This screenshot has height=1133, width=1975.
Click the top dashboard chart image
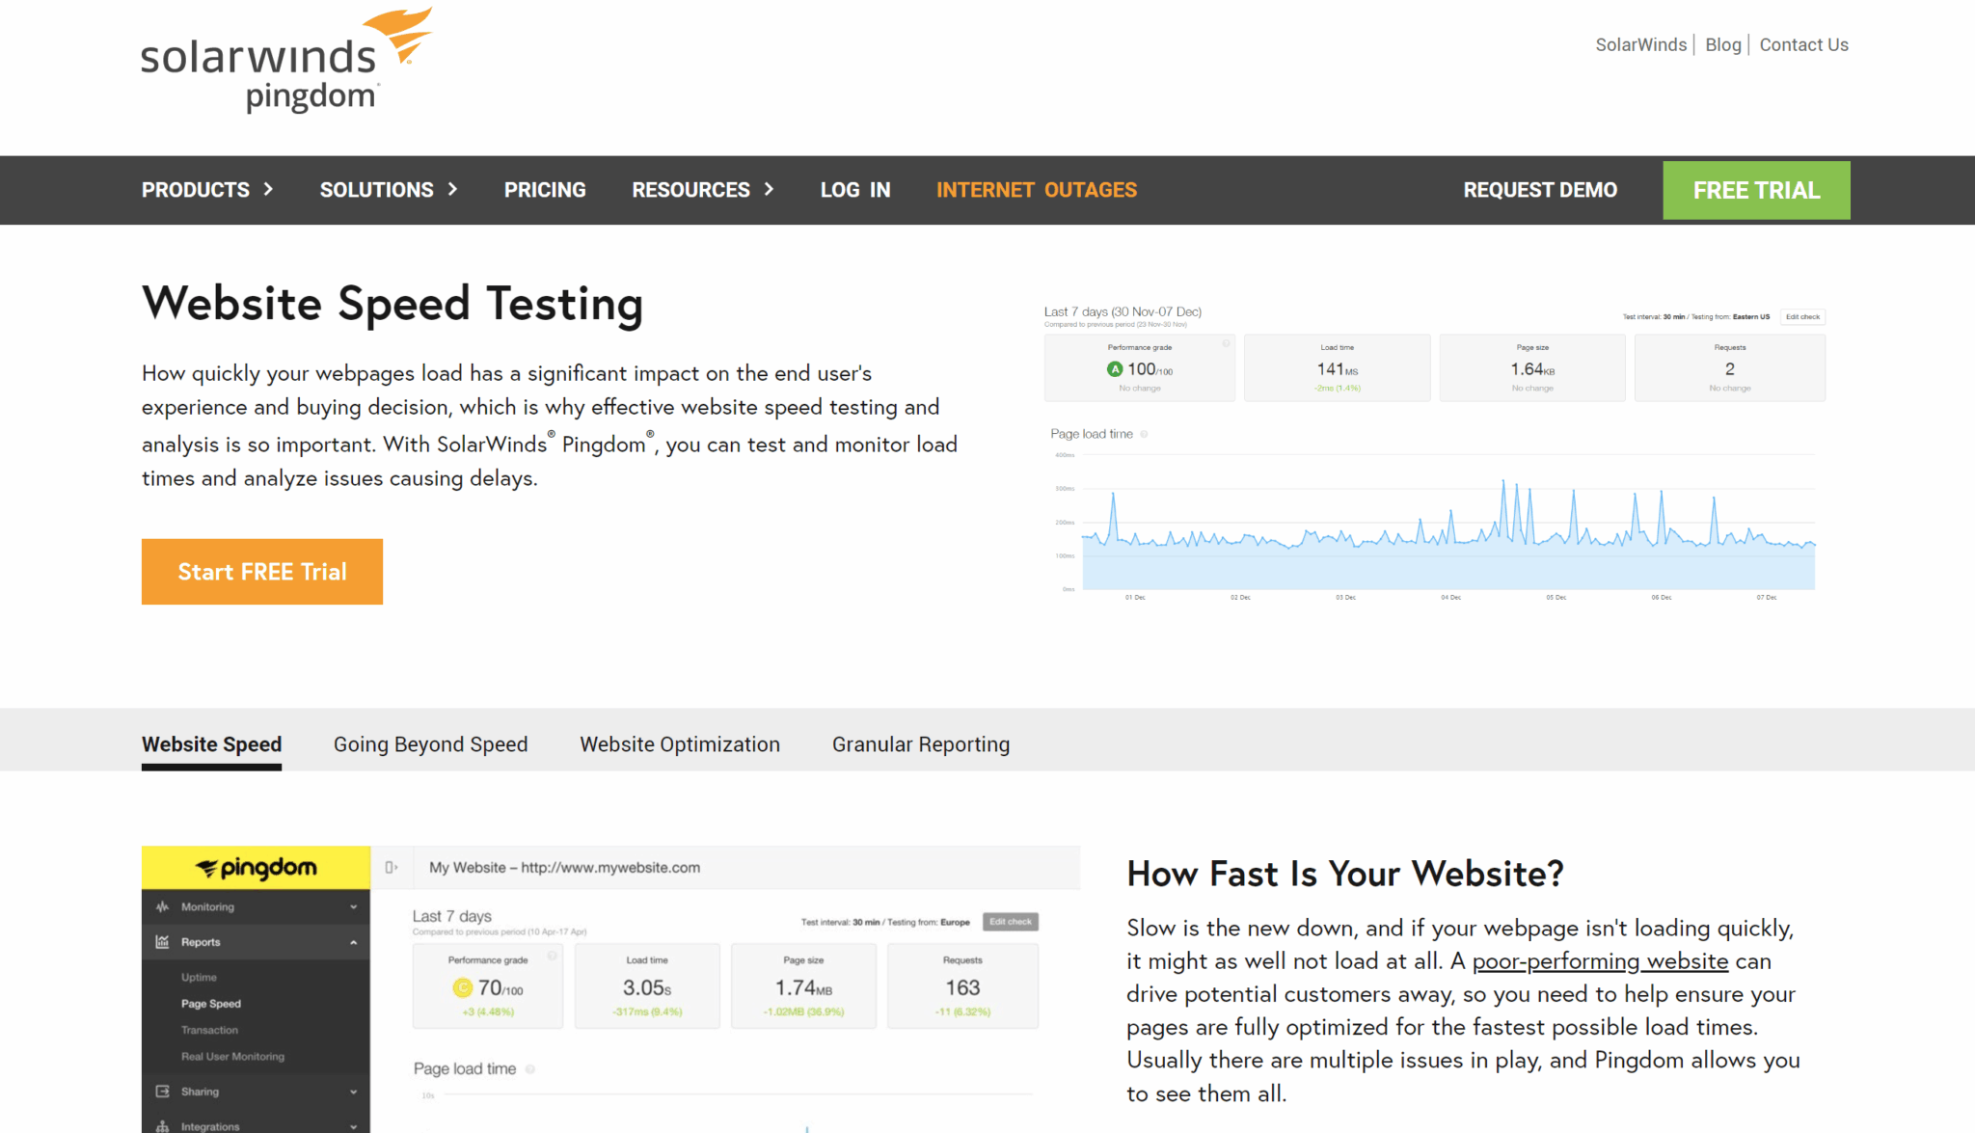(1434, 453)
